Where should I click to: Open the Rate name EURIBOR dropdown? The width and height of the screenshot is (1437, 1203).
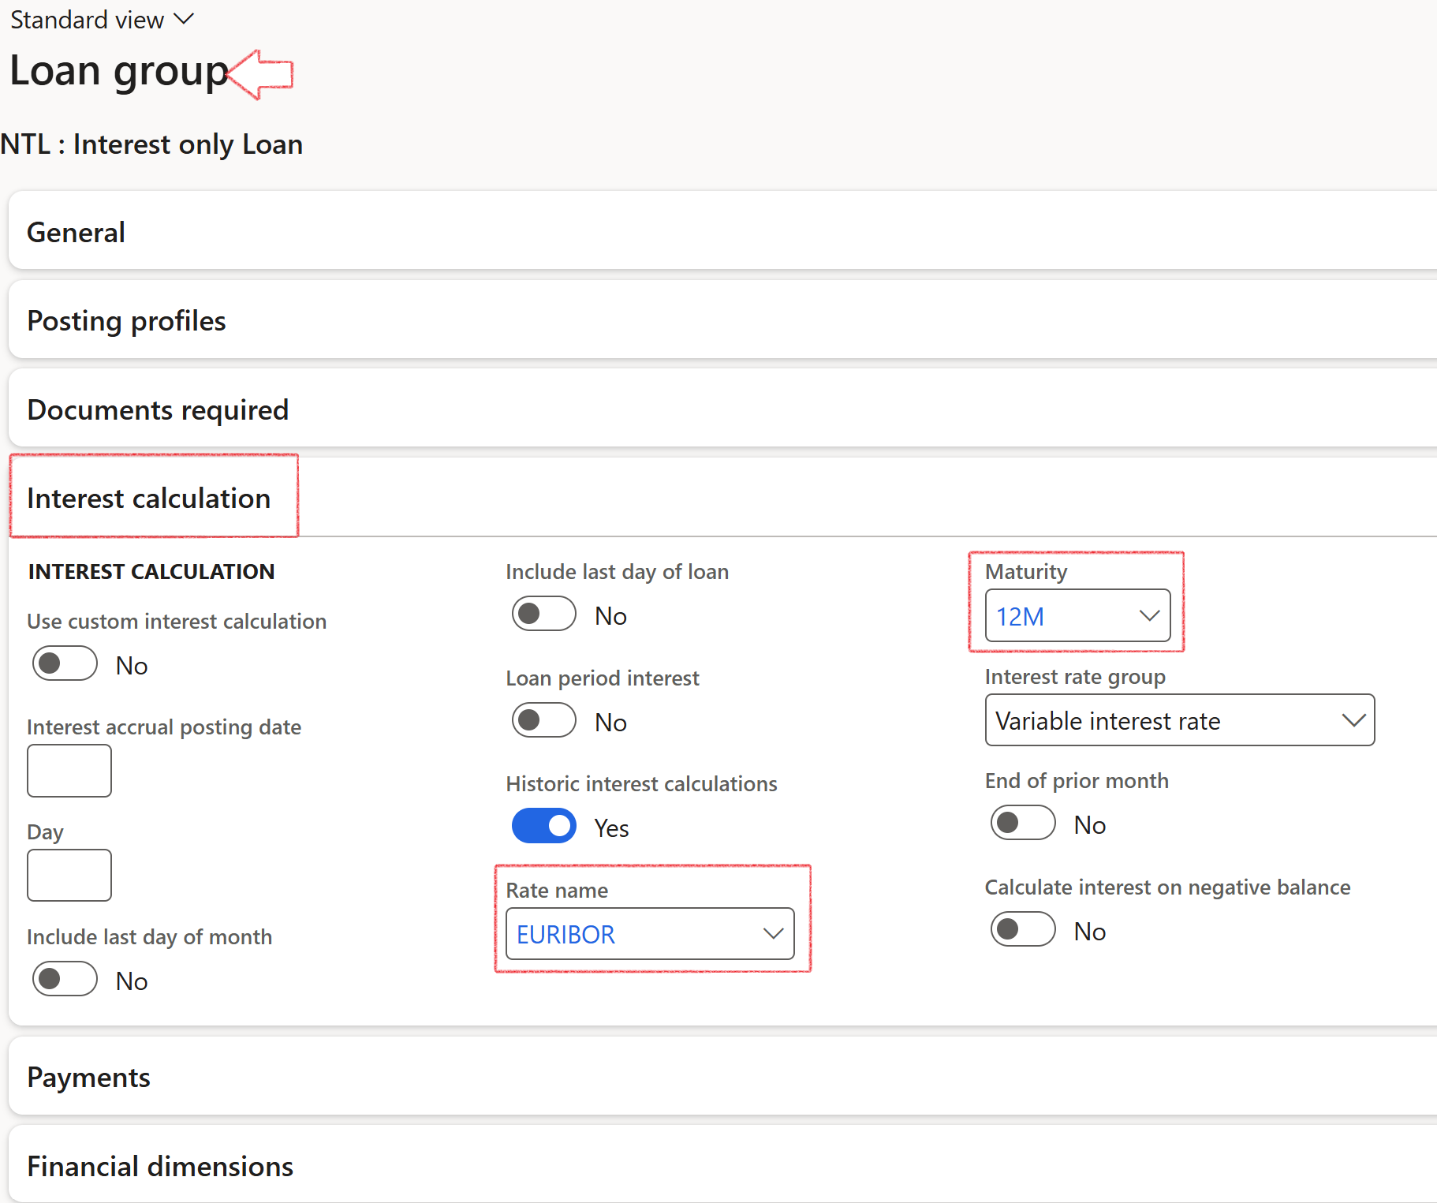[649, 934]
